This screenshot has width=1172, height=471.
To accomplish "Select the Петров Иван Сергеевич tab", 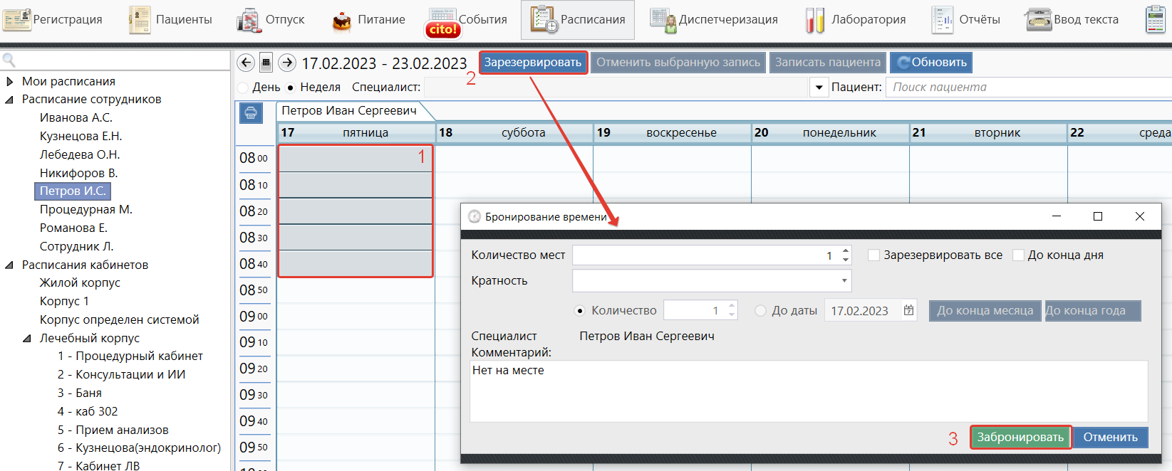I will [x=349, y=111].
